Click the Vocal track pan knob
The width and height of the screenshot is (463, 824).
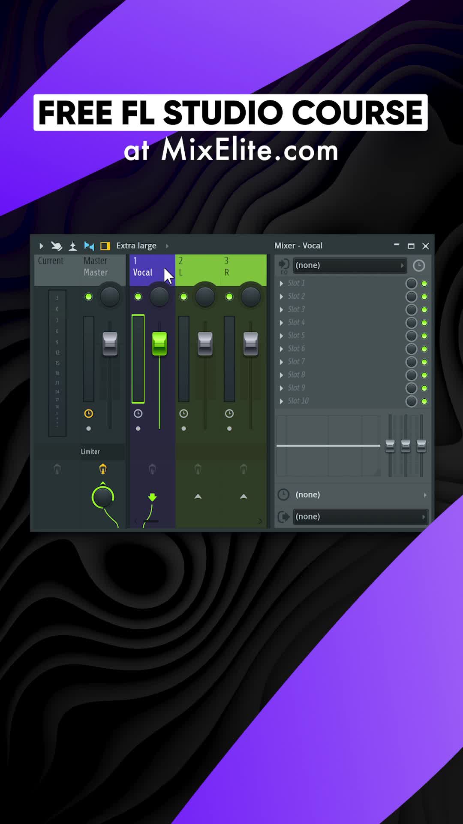(159, 297)
